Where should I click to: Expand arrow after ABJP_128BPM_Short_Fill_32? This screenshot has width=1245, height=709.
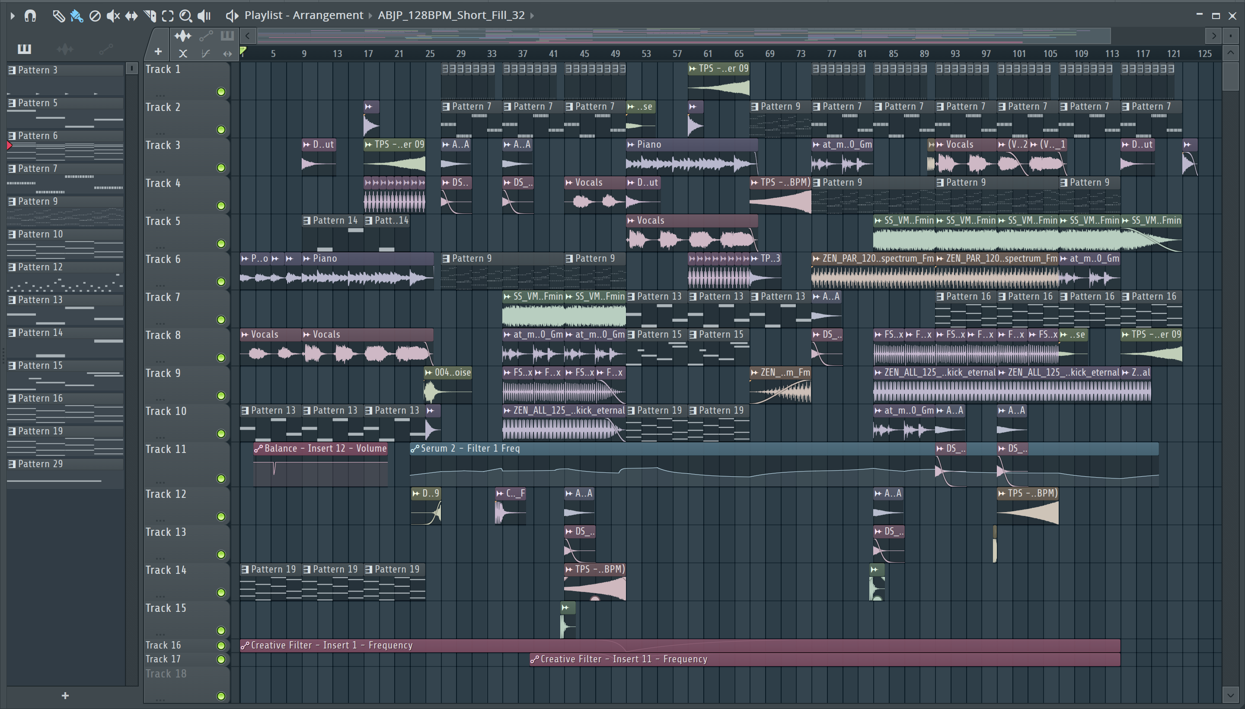point(532,16)
